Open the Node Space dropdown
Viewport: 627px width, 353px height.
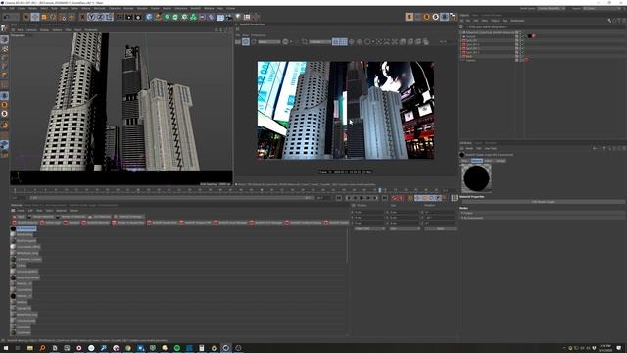552,9
